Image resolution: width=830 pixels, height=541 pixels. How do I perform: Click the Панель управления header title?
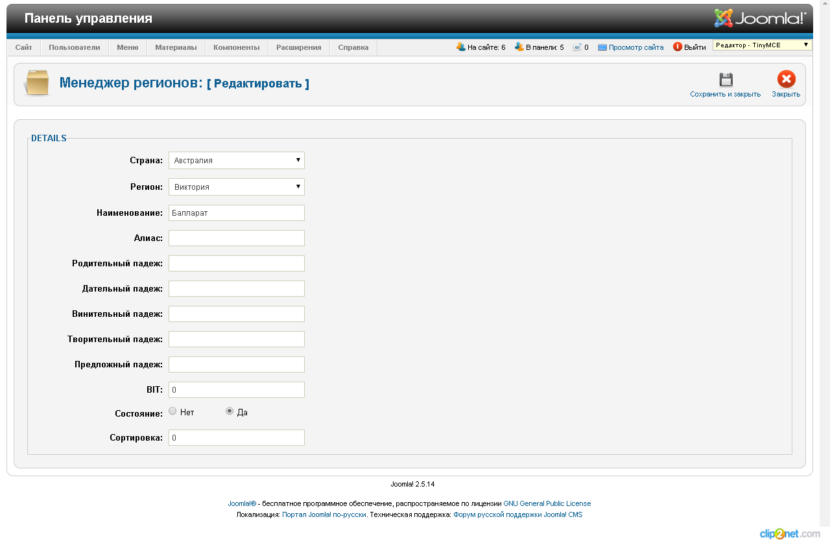point(88,18)
